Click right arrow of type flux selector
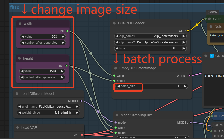 click(x=184, y=48)
